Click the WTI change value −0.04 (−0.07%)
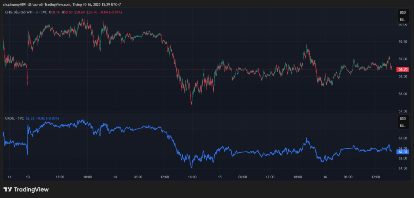 click(111, 13)
